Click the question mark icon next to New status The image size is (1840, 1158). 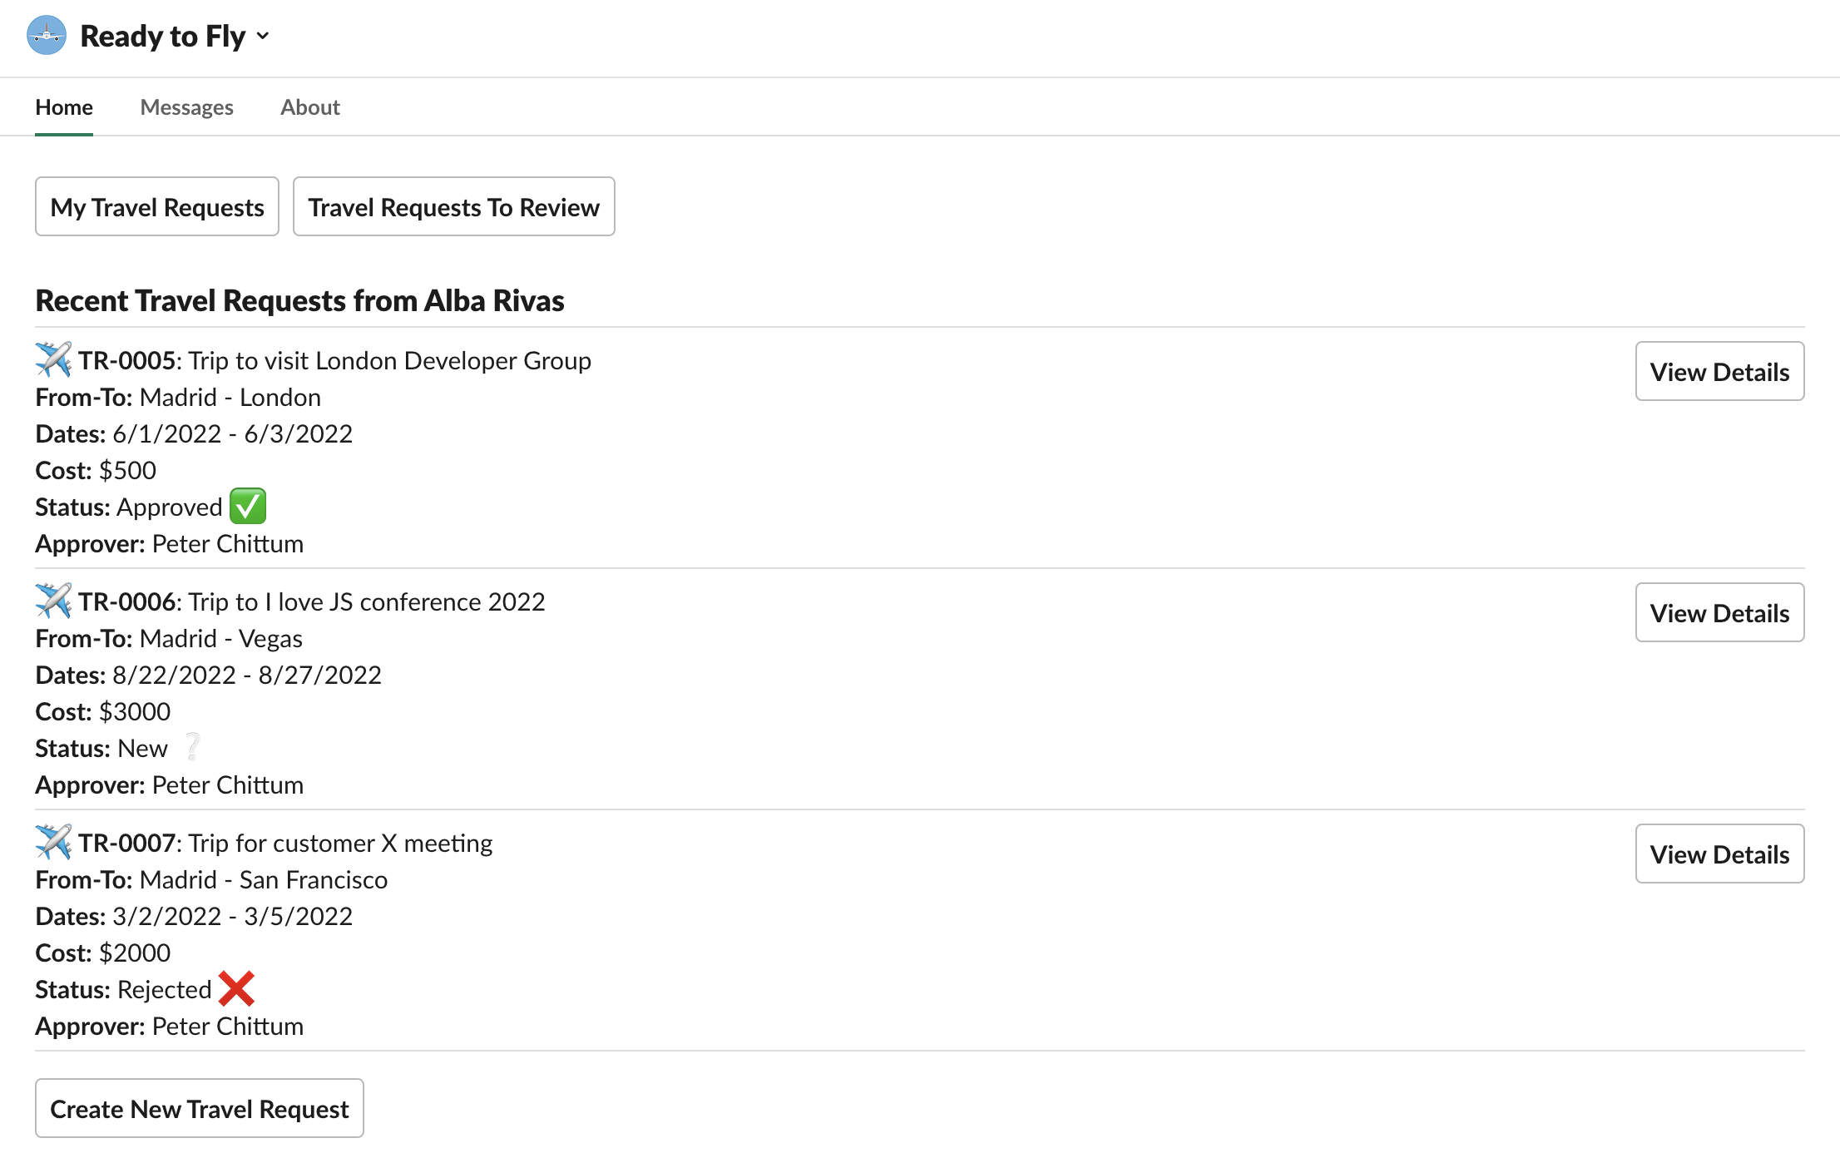pyautogui.click(x=193, y=747)
